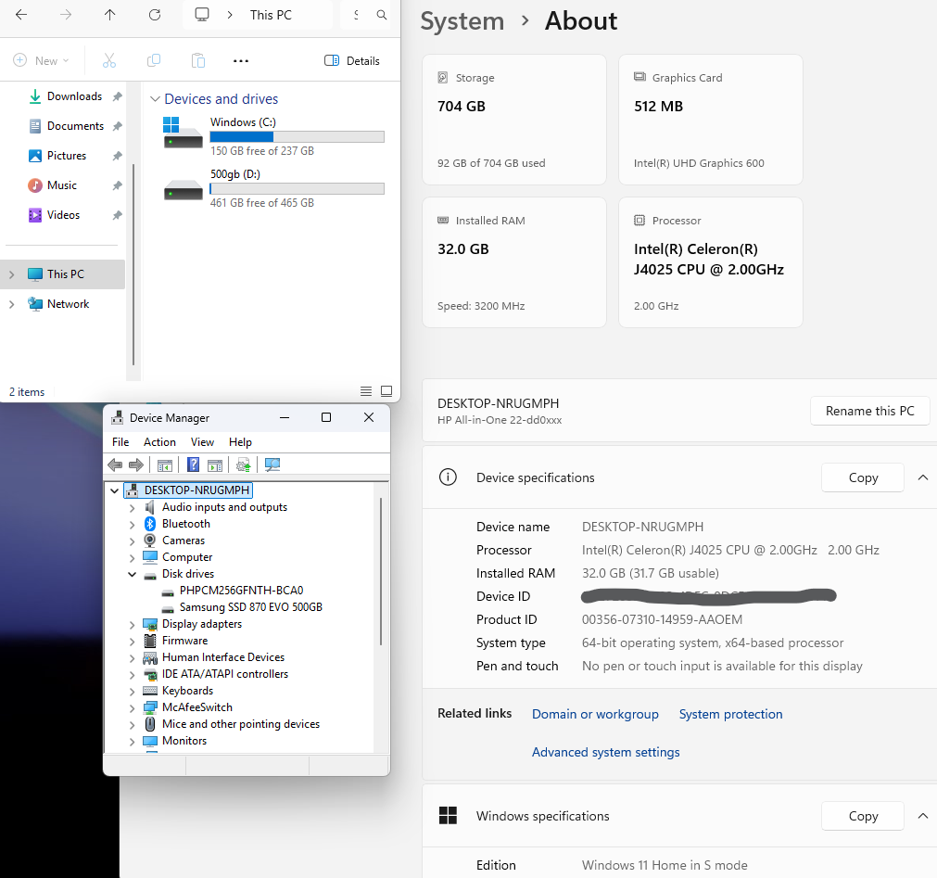The image size is (937, 878).
Task: Unpin Downloads using its pin icon
Action: [117, 96]
